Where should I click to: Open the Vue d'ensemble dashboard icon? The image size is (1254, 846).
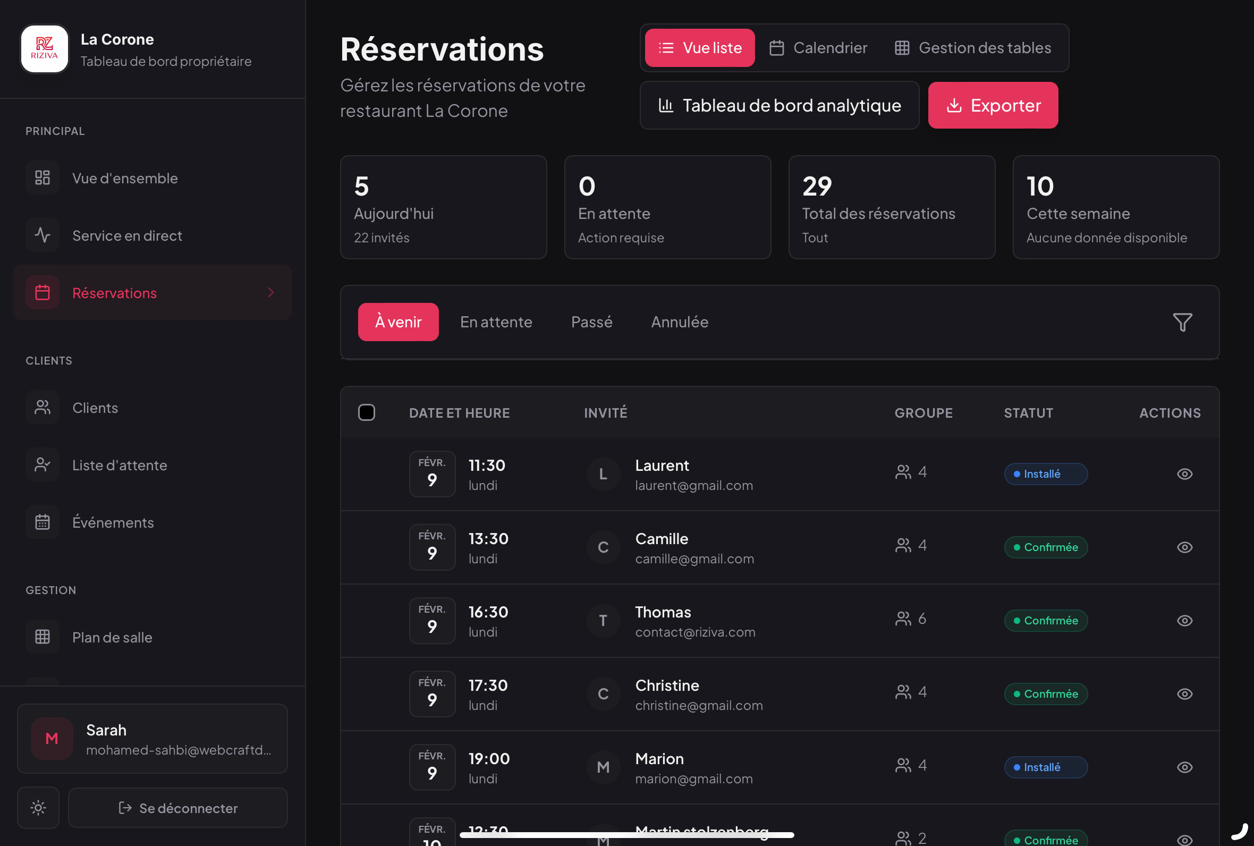point(42,177)
